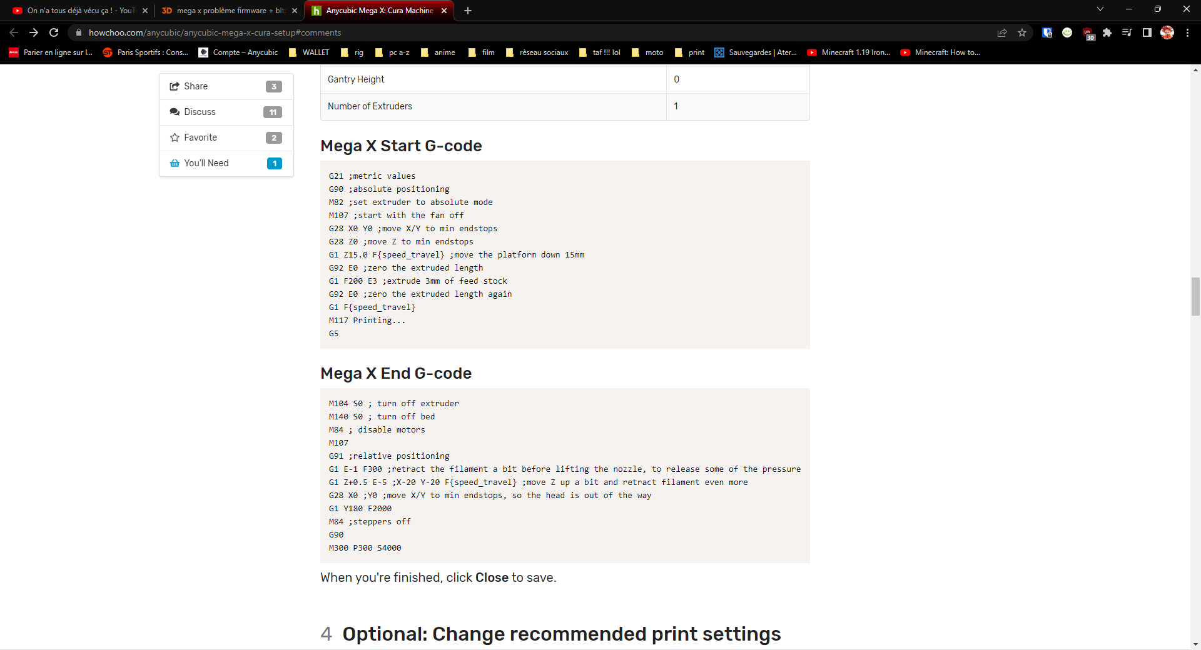Image resolution: width=1201 pixels, height=650 pixels.
Task: Share this page icon in address bar
Action: (x=1002, y=32)
